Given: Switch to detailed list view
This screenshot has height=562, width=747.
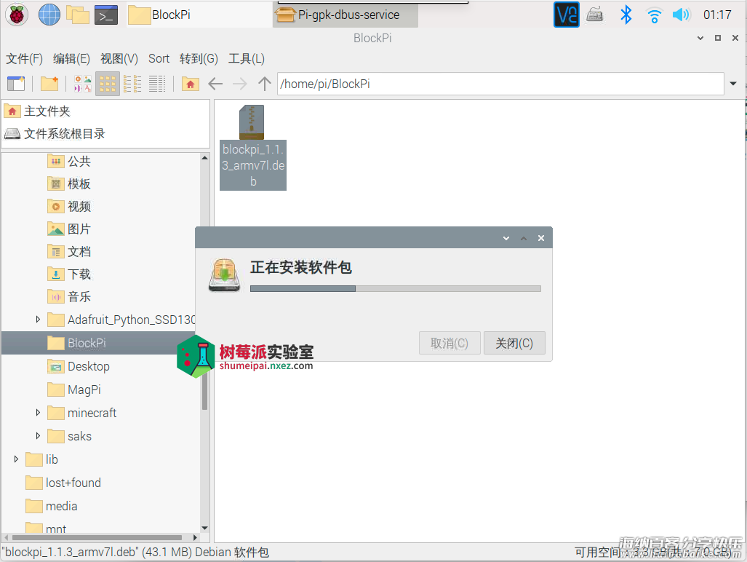Looking at the screenshot, I should [x=156, y=84].
